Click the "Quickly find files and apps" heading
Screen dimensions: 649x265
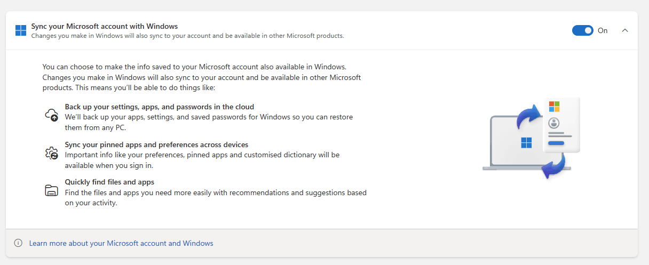click(x=109, y=182)
